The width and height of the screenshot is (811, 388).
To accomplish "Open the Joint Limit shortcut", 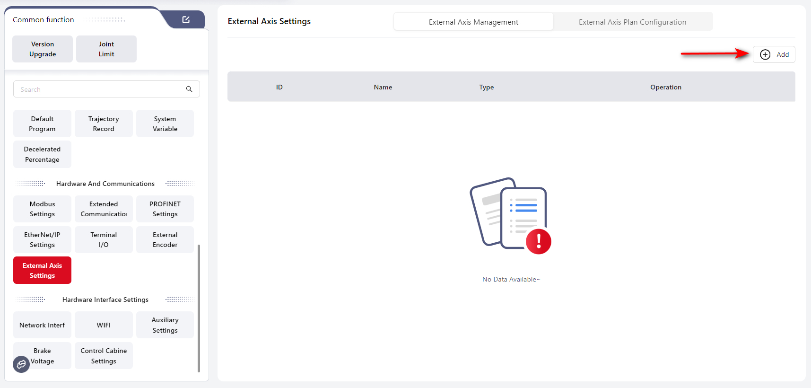I will click(106, 49).
